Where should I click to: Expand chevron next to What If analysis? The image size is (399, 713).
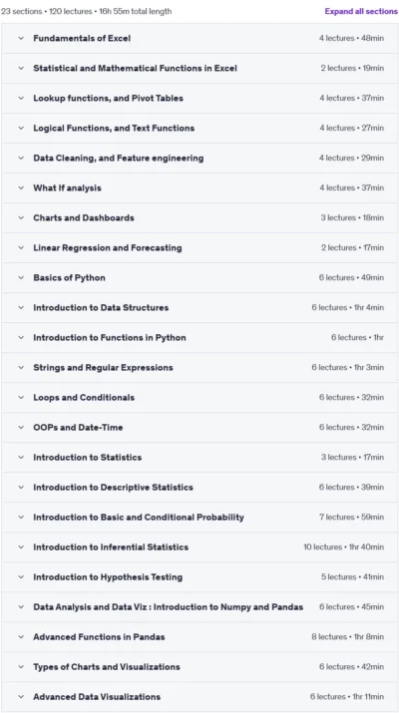[21, 187]
